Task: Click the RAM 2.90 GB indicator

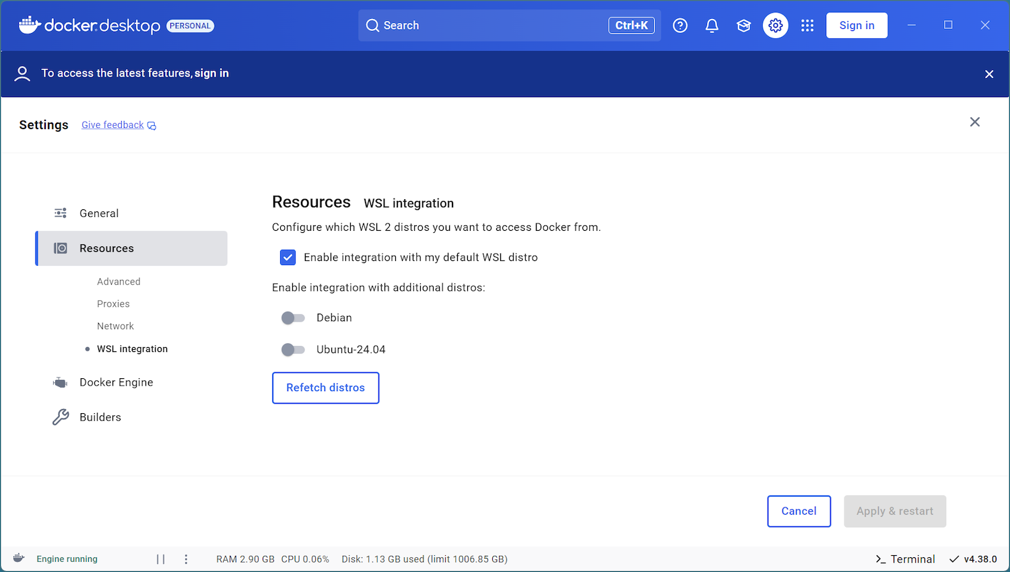Action: click(245, 559)
